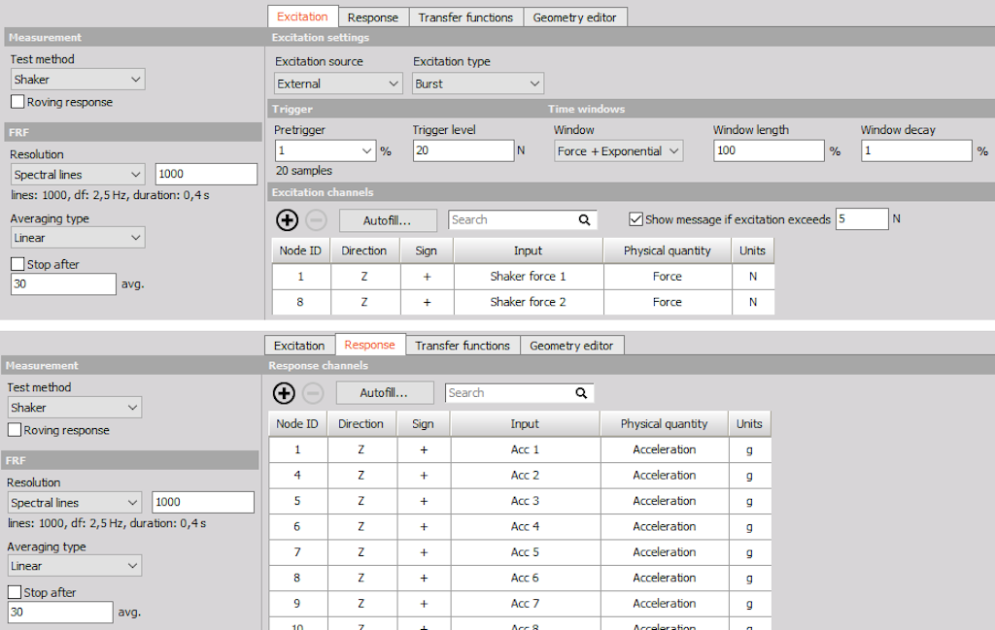Click lower Stop after 30 avg field

(60, 613)
